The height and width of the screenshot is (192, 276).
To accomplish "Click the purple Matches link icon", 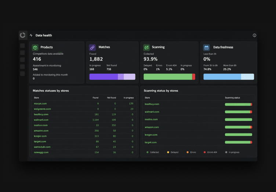I will [92, 47].
